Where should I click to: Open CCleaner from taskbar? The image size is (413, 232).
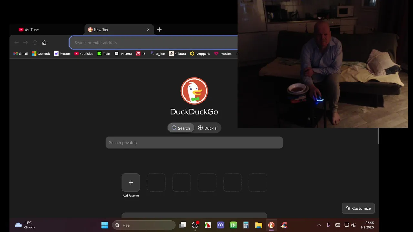click(284, 225)
